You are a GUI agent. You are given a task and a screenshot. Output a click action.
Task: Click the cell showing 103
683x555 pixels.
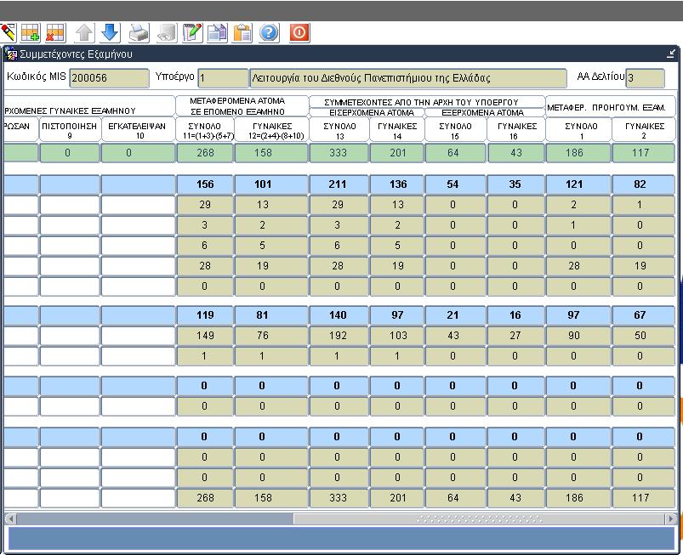(x=398, y=336)
